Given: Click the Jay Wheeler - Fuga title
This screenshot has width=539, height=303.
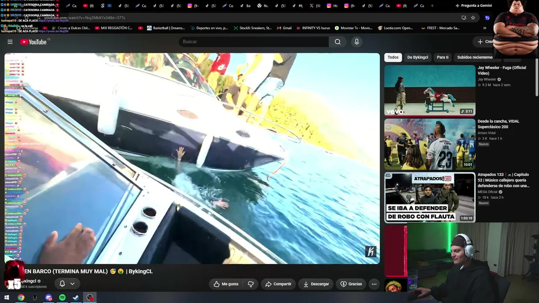Looking at the screenshot, I should coord(502,70).
